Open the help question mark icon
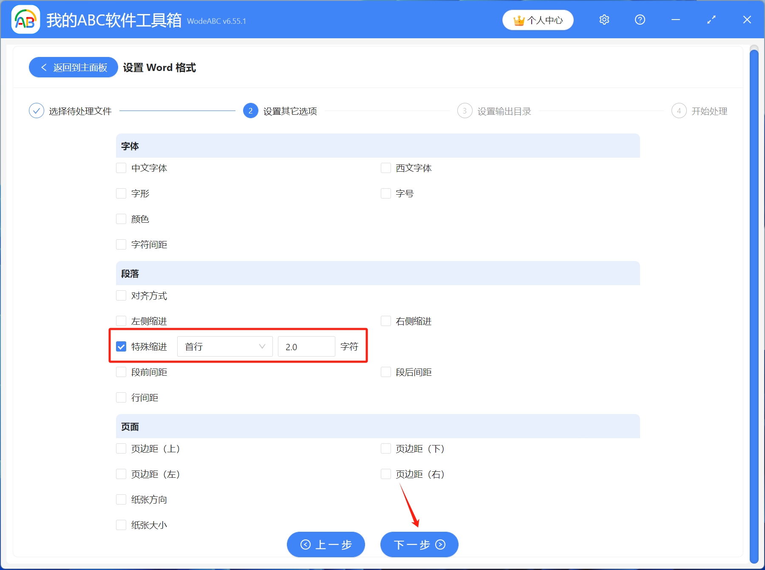This screenshot has width=765, height=570. pos(640,20)
